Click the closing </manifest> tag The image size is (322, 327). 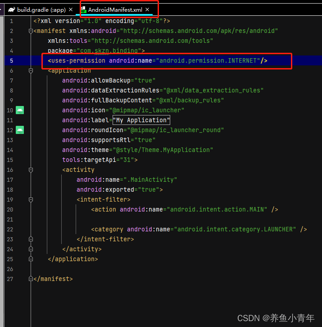point(53,279)
